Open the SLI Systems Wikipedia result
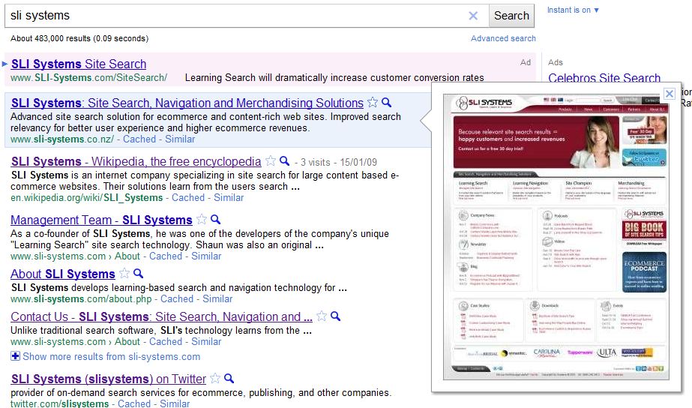The width and height of the screenshot is (692, 408). click(136, 161)
